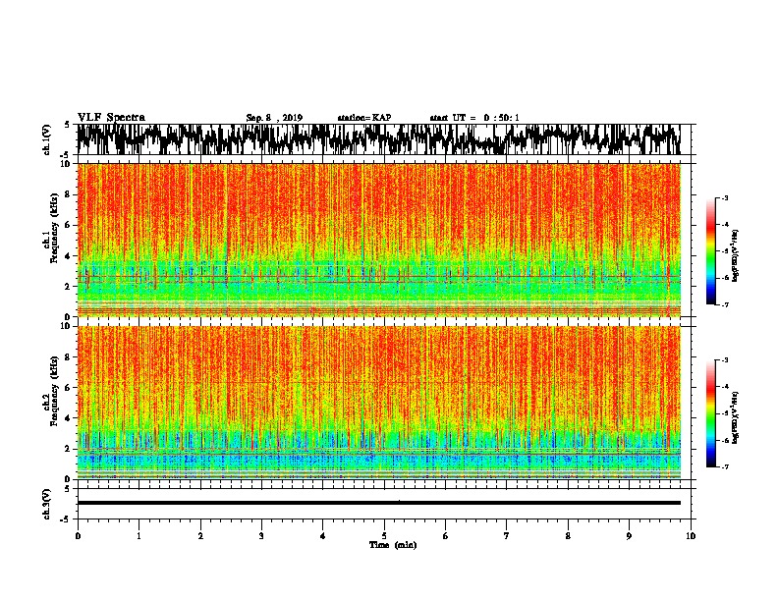Image resolution: width=778 pixels, height=601 pixels.
Task: Click inside the ch.2 spectrogram panel
Action: (x=379, y=403)
